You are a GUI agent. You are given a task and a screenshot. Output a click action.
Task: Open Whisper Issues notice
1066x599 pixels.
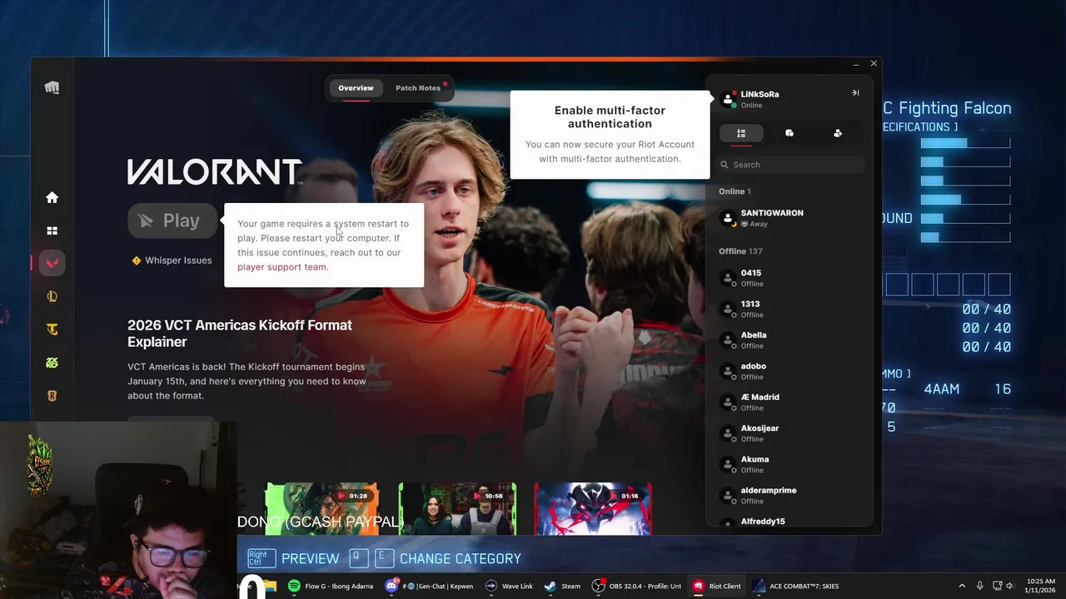(x=172, y=260)
